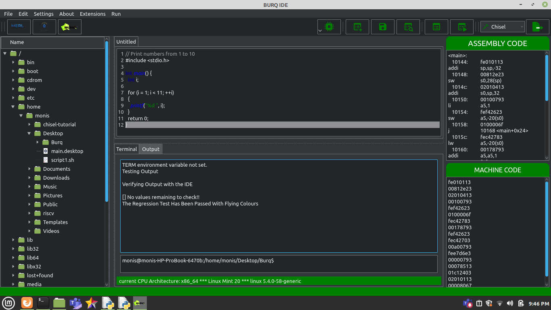Open the small arrow beside the chip icon
Viewport: 551px width, 310px height.
(x=320, y=31)
